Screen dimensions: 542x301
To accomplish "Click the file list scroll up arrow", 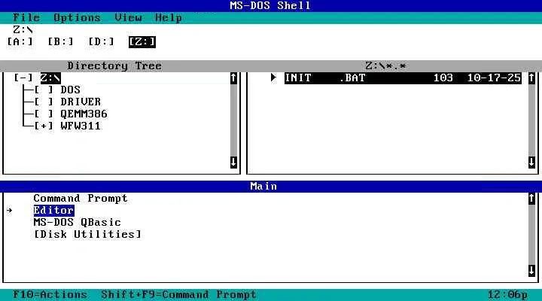I will pyautogui.click(x=531, y=78).
